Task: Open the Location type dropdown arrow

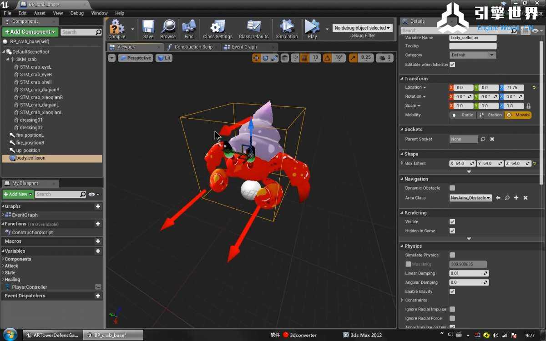Action: coord(425,87)
